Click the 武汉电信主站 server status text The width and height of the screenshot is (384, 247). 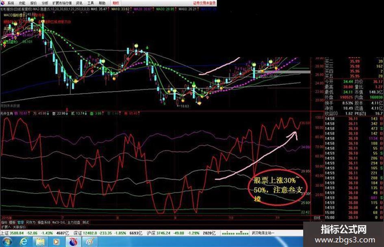[x=263, y=233]
